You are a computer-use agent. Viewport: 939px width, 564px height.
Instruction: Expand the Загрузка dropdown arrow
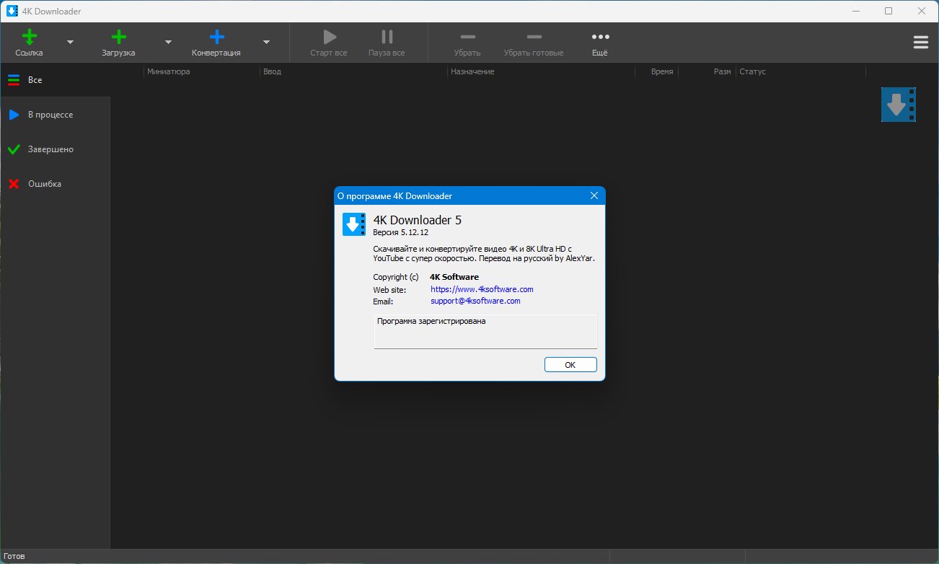coord(168,42)
